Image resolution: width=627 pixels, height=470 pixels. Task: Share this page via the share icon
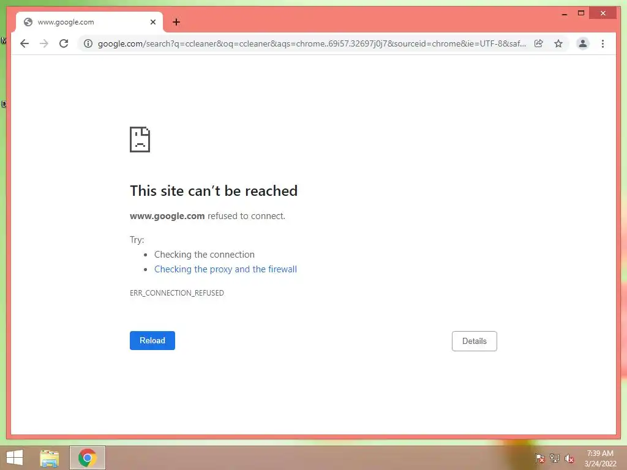click(539, 43)
